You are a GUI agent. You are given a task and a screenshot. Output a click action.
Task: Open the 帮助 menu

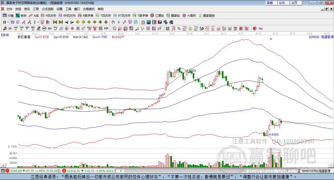pos(100,9)
